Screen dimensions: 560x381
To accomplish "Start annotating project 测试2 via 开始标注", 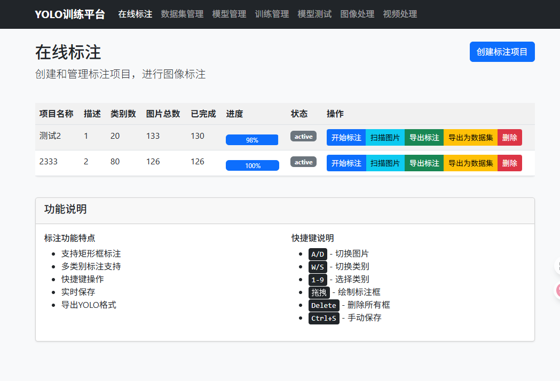I will (346, 137).
